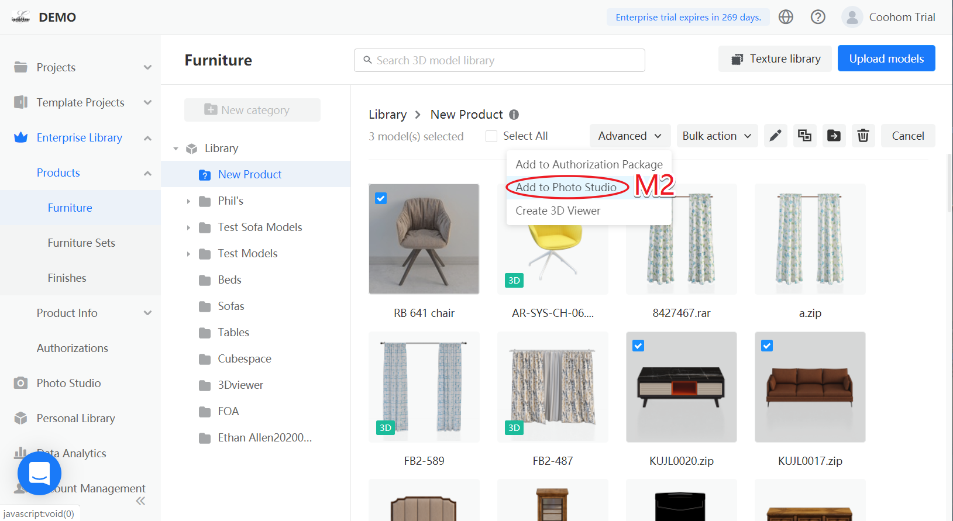Click the copy models icon
Image resolution: width=953 pixels, height=521 pixels.
tap(804, 136)
